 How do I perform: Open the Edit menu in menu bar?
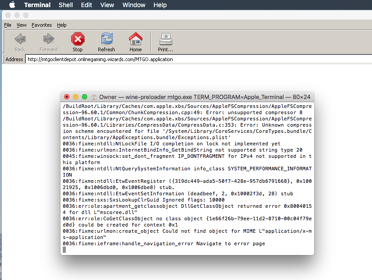click(x=86, y=5)
